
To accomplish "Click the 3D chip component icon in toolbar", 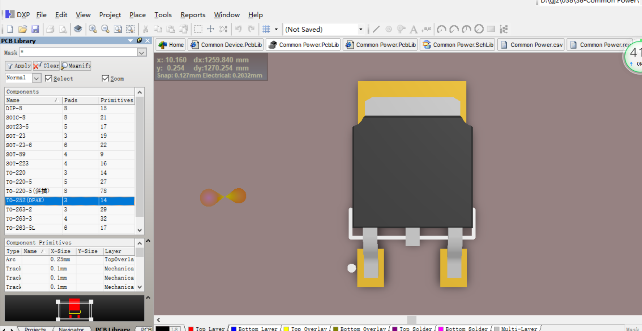I will tap(78, 29).
